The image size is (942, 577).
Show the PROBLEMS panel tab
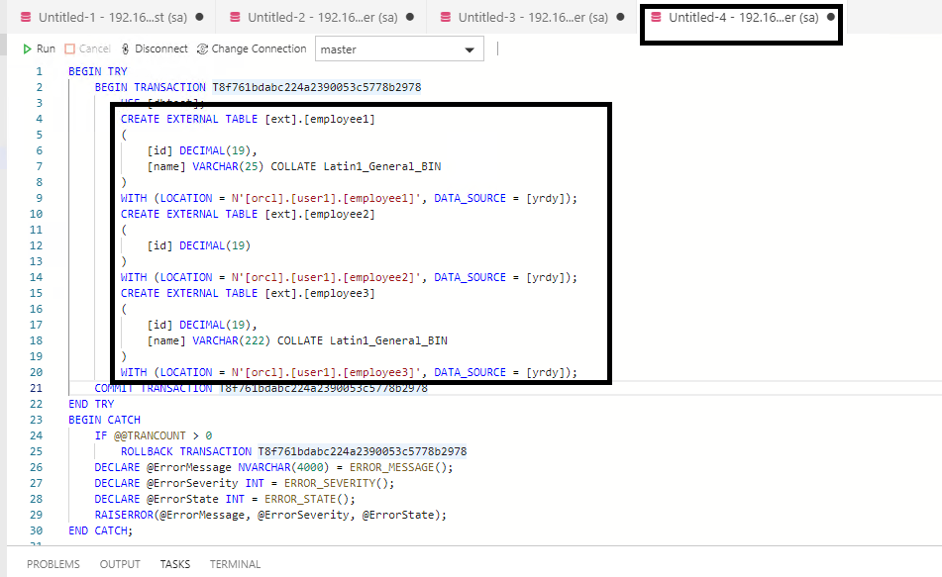53,564
